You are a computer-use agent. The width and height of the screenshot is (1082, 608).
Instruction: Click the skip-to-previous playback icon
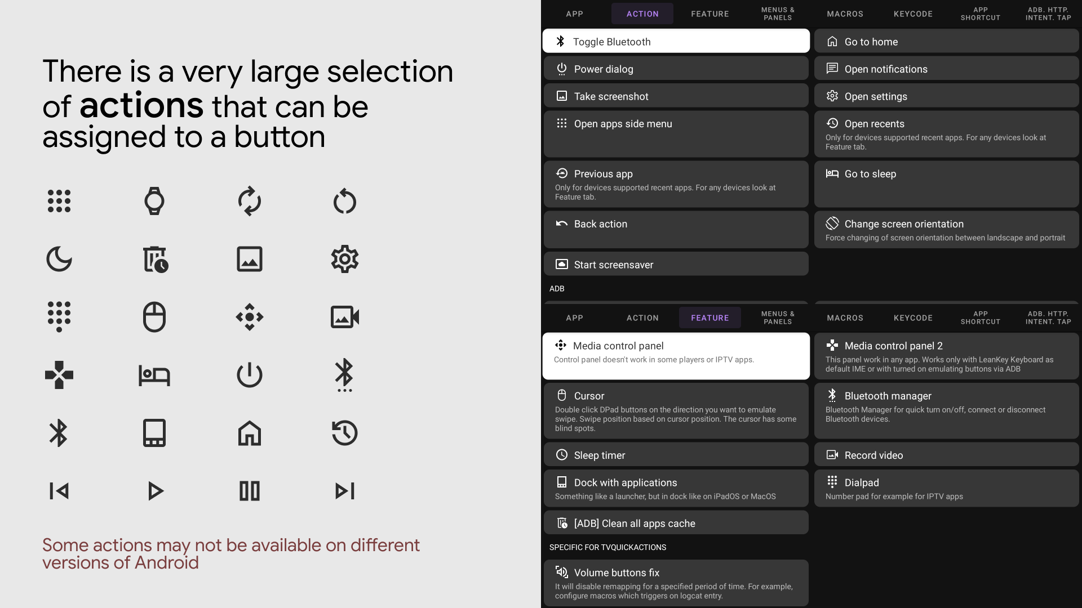coord(59,491)
